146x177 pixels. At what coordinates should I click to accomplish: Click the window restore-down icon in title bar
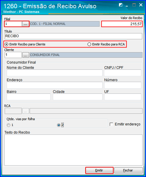coord(120,5)
